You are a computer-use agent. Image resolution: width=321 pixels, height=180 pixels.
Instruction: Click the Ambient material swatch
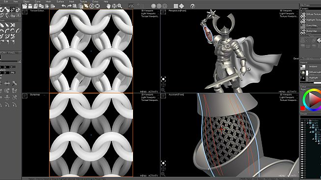(x=303, y=67)
